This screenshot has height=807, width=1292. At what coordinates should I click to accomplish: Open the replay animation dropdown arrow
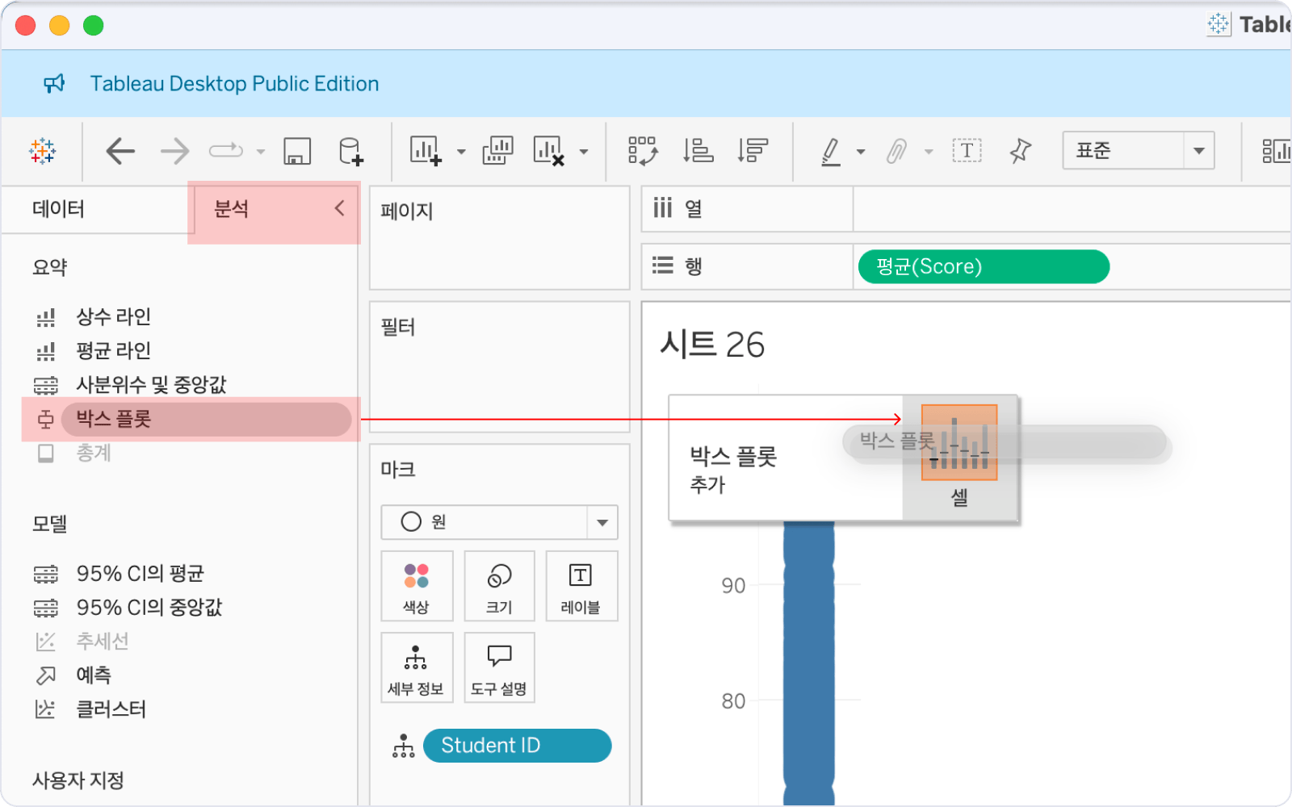click(261, 152)
